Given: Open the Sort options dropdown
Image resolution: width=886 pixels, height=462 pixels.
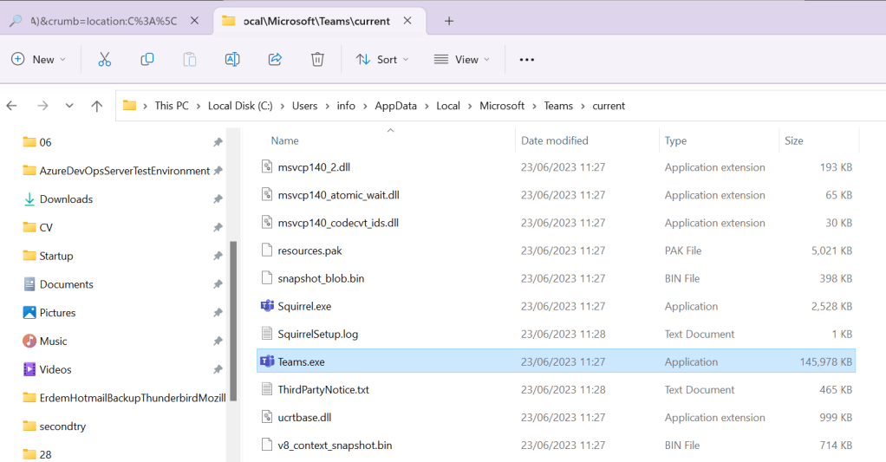Looking at the screenshot, I should click(x=382, y=59).
